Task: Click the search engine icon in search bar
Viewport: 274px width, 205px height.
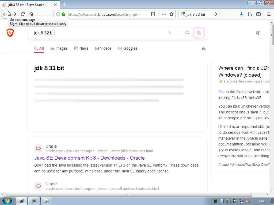Action: coord(183,14)
